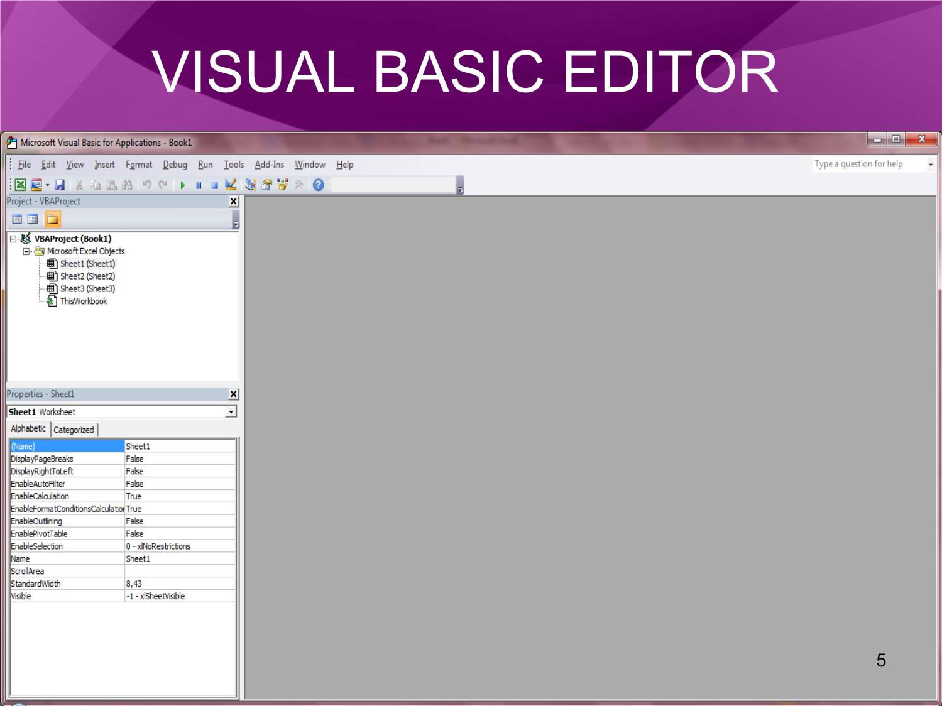Collapse the Microsoft Excel Objects folder

[26, 251]
